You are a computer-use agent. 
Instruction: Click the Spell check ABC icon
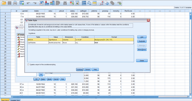click(x=119, y=3)
